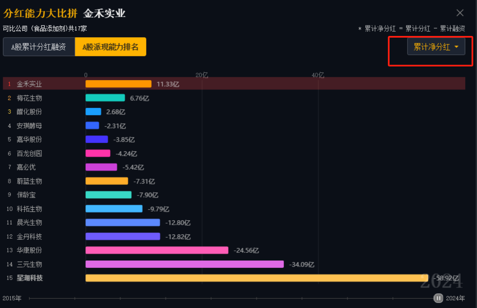Click the bar for 安琪酵母
The width and height of the screenshot is (477, 308).
pyautogui.click(x=92, y=125)
